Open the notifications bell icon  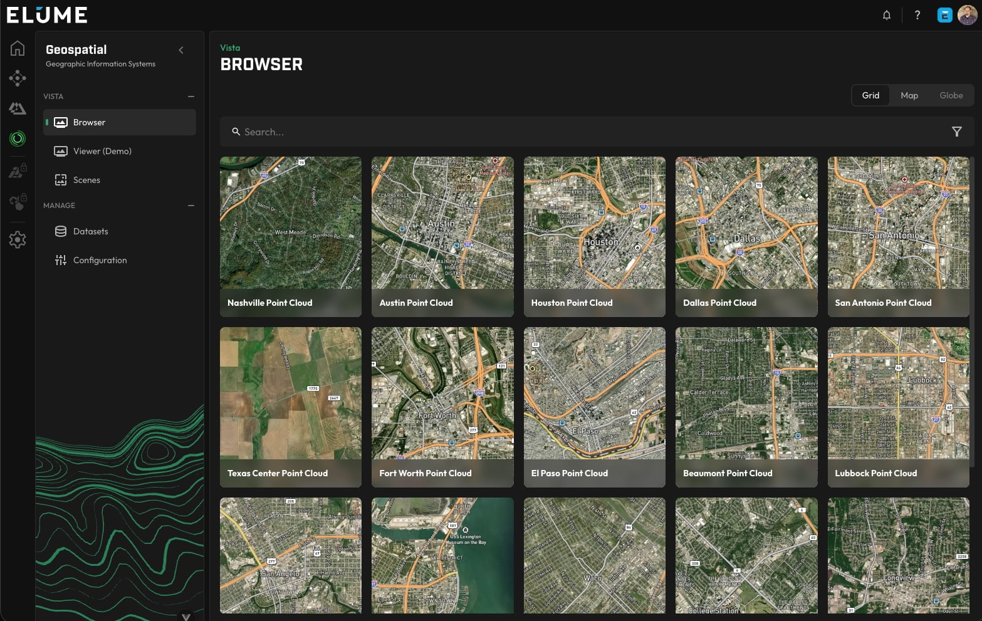coord(886,15)
